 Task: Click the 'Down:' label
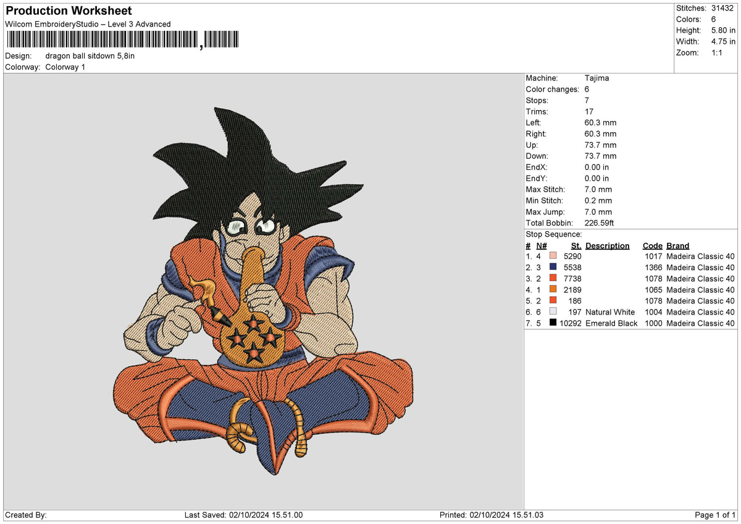[x=537, y=156]
